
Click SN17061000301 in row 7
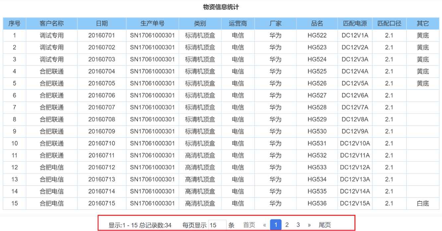coord(153,107)
